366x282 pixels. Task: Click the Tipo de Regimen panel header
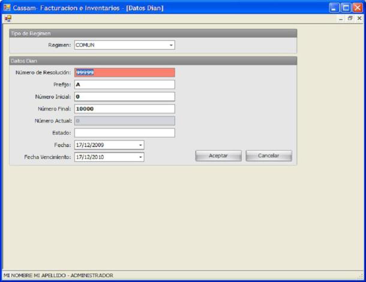pyautogui.click(x=152, y=34)
